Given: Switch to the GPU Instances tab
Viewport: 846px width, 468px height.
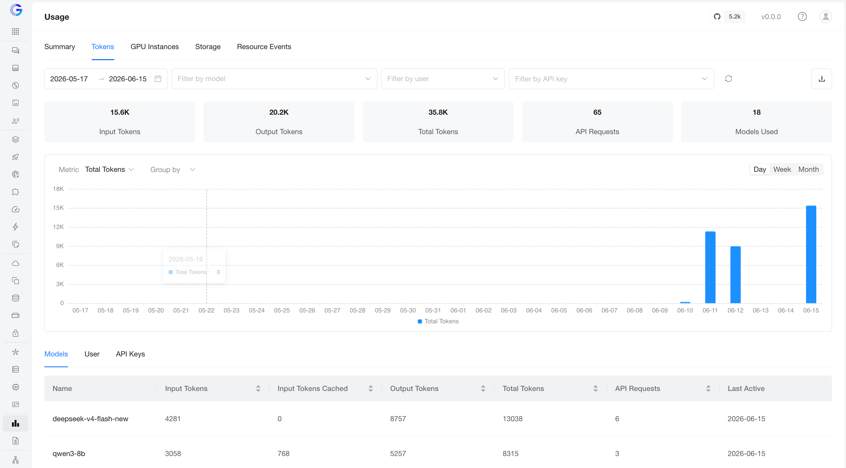Looking at the screenshot, I should click(154, 47).
